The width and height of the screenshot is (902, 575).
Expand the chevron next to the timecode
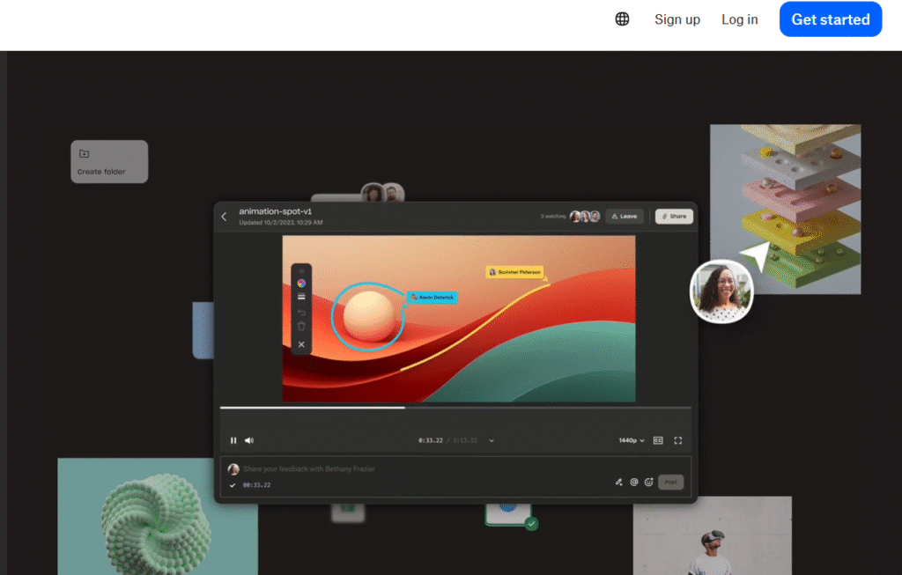coord(492,440)
